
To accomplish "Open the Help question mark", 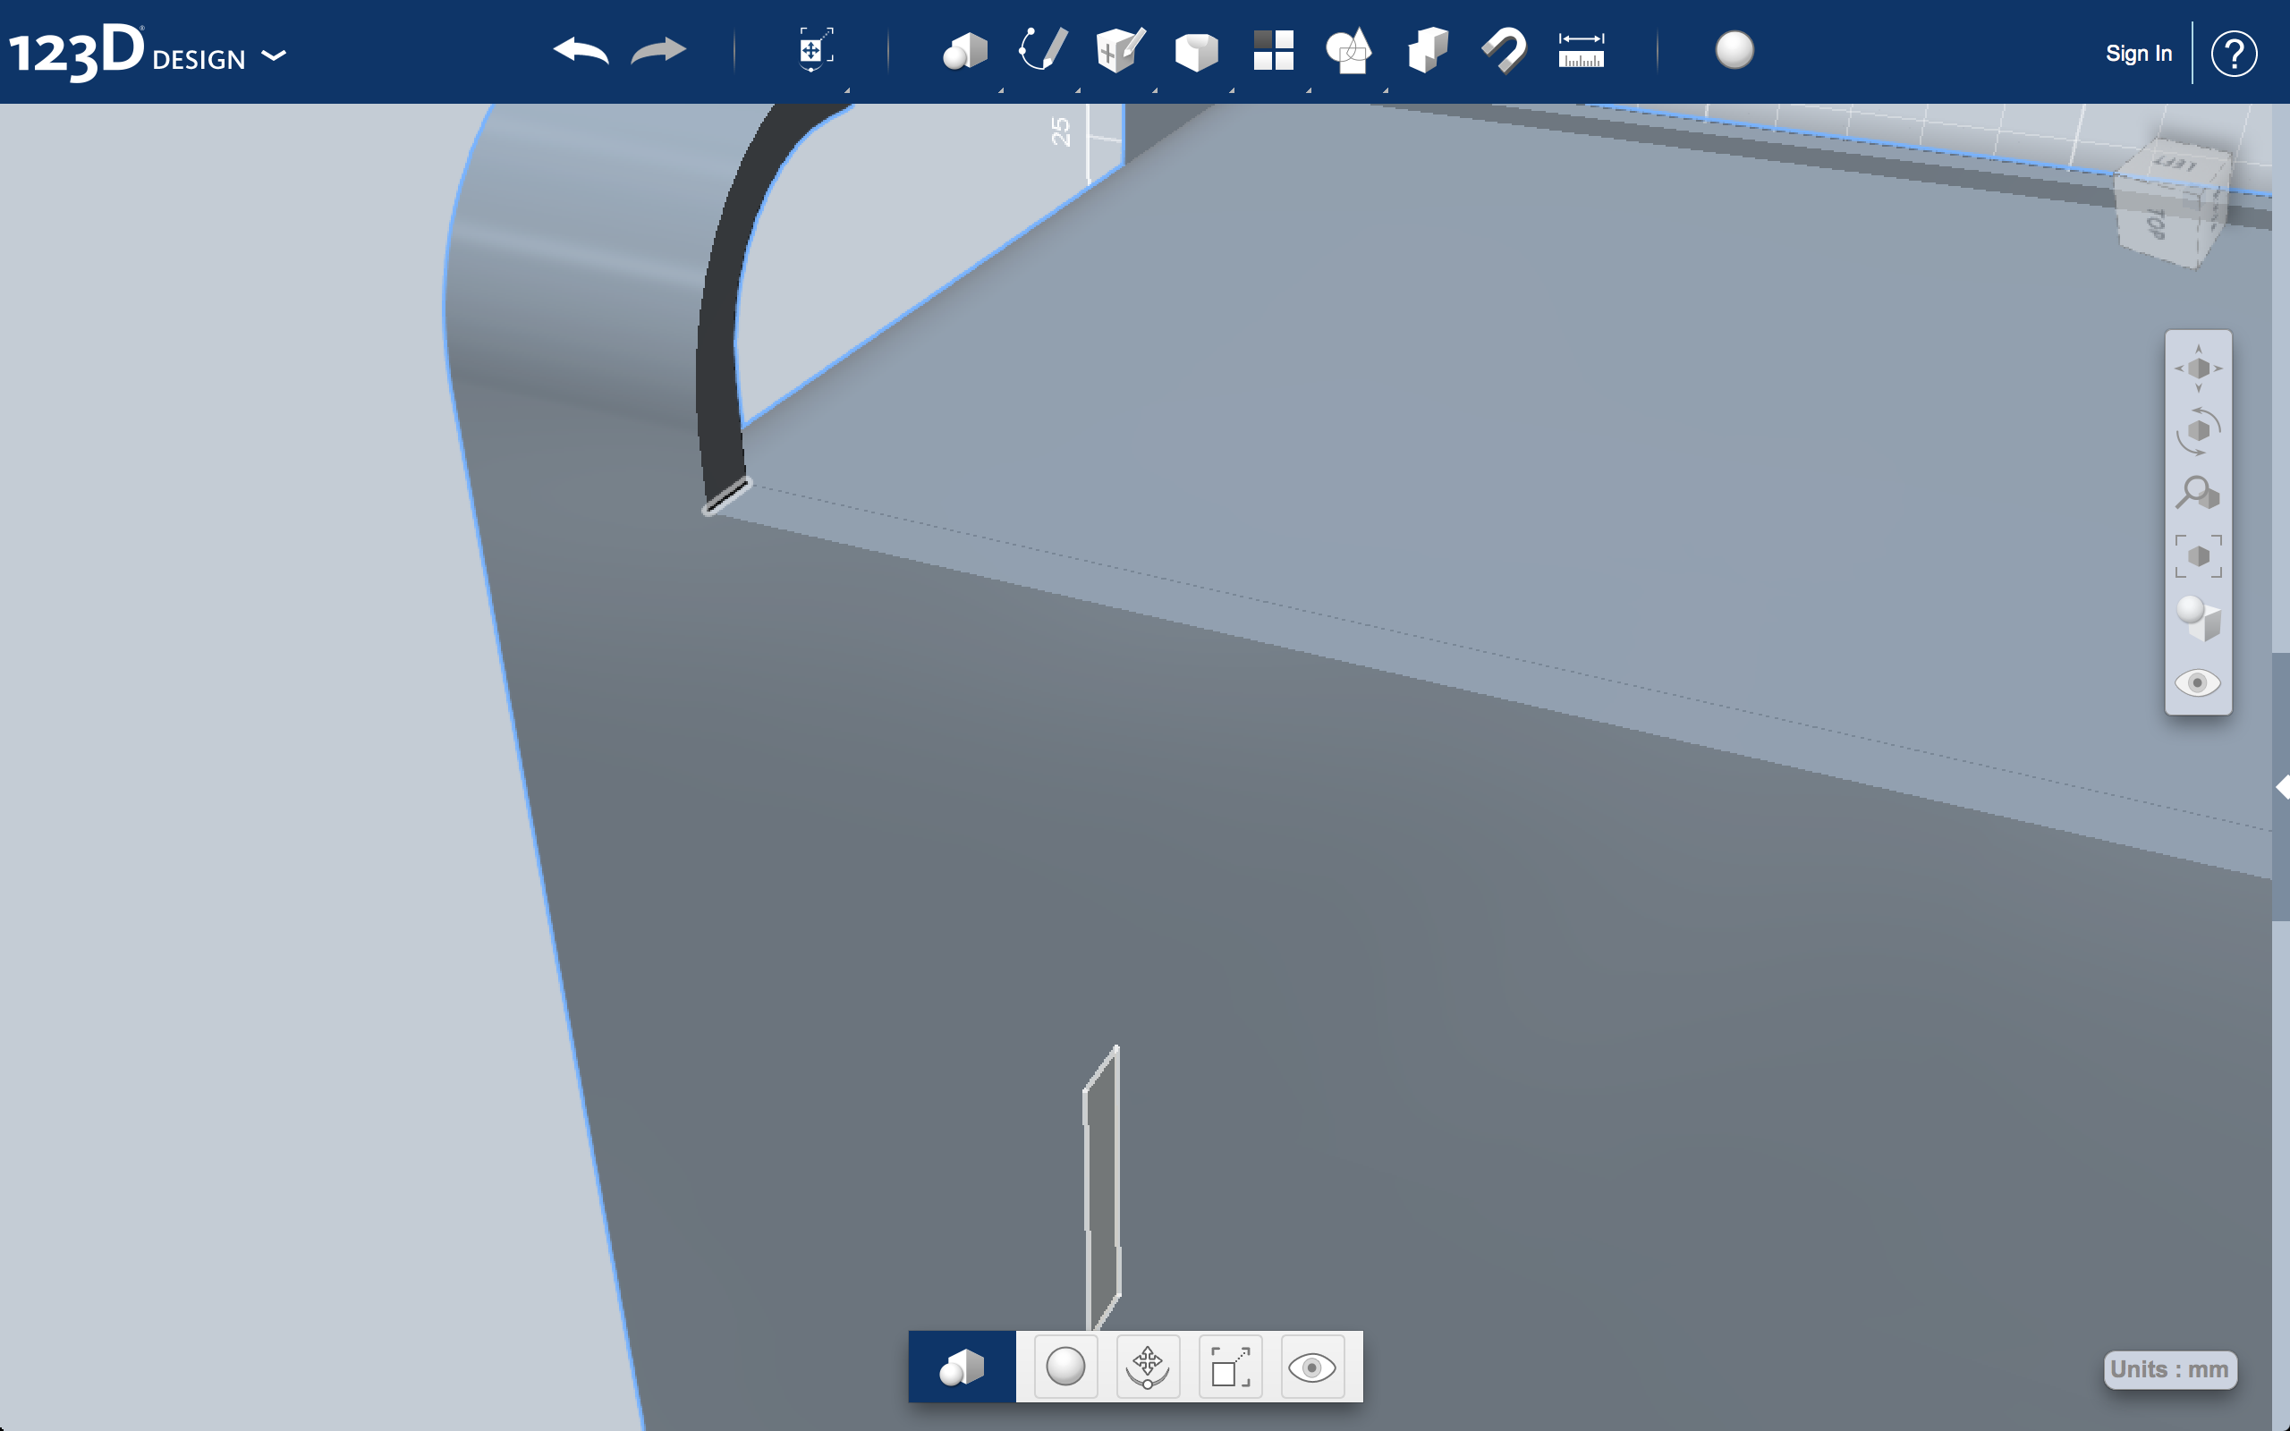I will click(x=2235, y=53).
